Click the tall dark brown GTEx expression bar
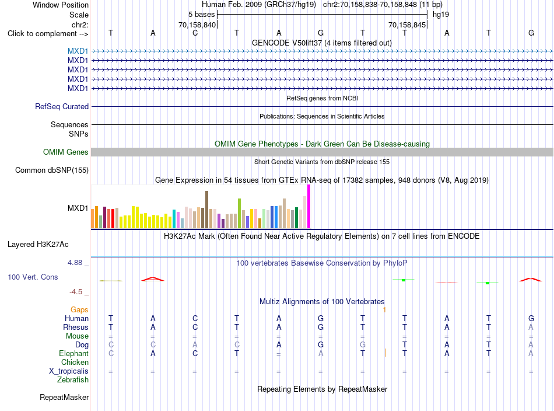 [x=206, y=210]
